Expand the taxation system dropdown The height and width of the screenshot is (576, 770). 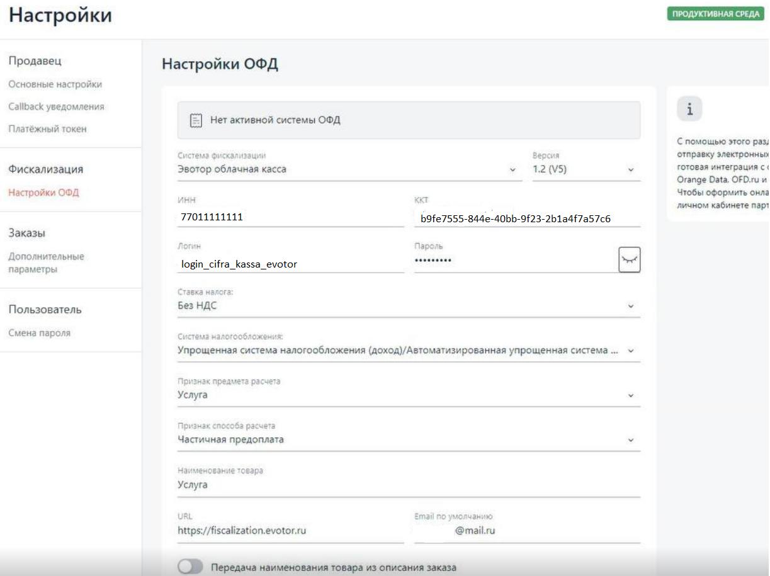tap(408, 351)
